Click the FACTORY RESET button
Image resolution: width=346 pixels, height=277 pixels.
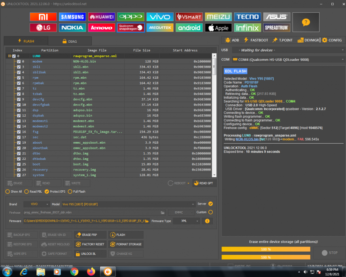click(90, 244)
